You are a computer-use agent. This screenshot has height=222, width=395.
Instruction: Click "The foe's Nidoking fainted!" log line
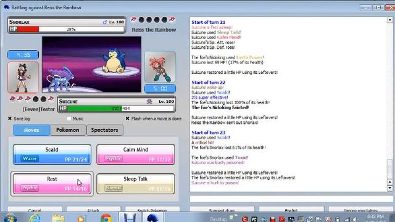tap(220, 107)
